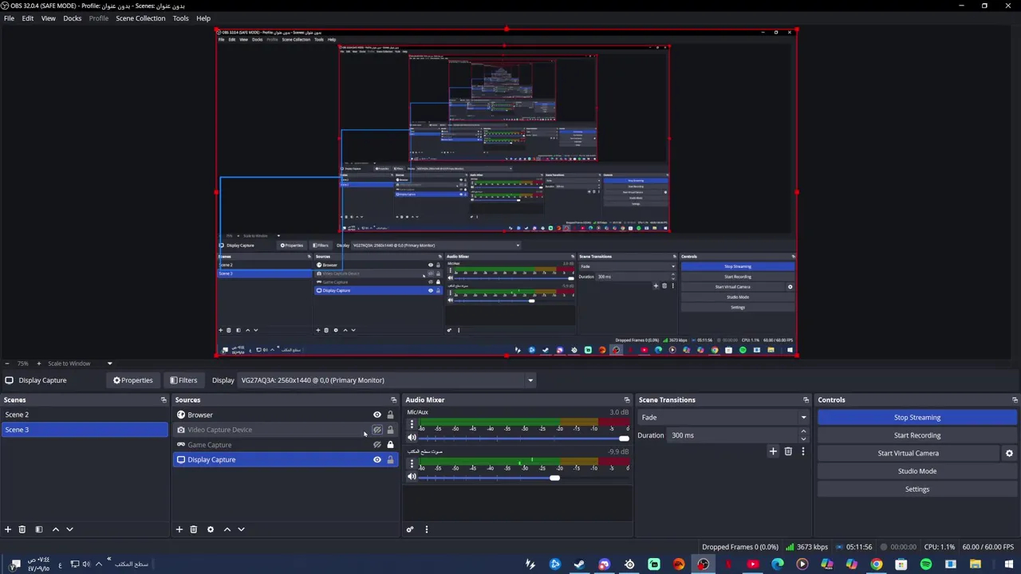
Task: Remove scene transition trash icon
Action: 788,451
